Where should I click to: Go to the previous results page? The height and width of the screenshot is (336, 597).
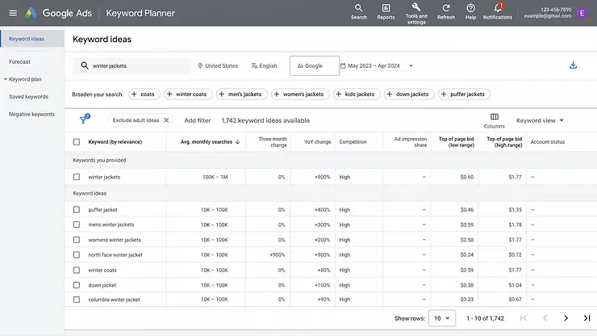pyautogui.click(x=545, y=318)
